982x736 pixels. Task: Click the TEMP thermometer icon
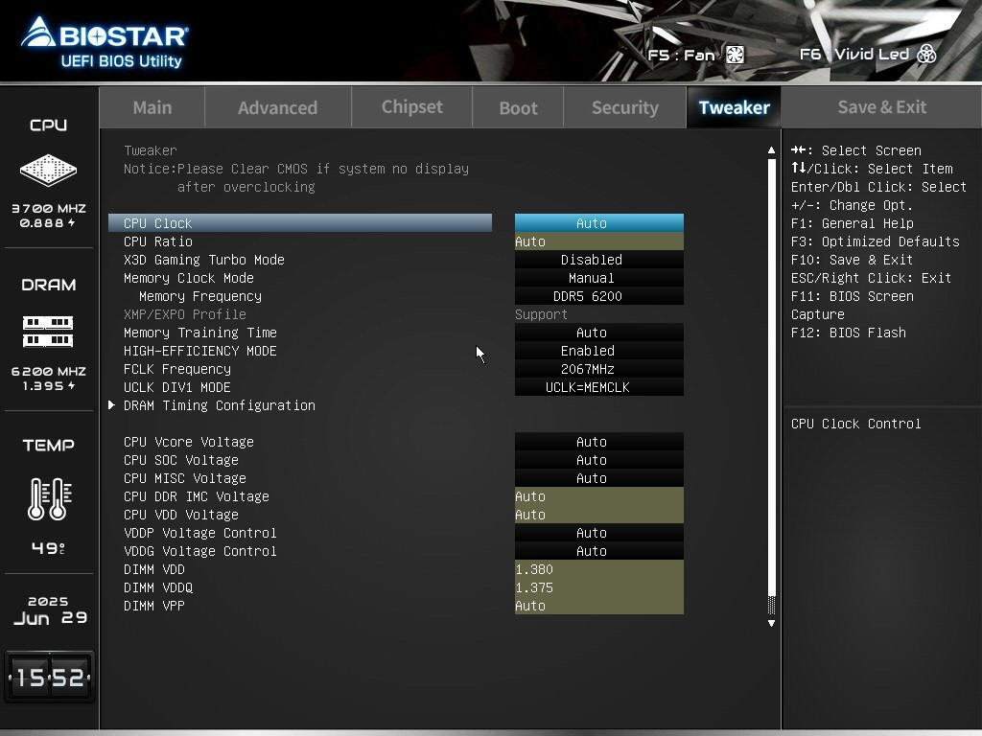point(50,498)
